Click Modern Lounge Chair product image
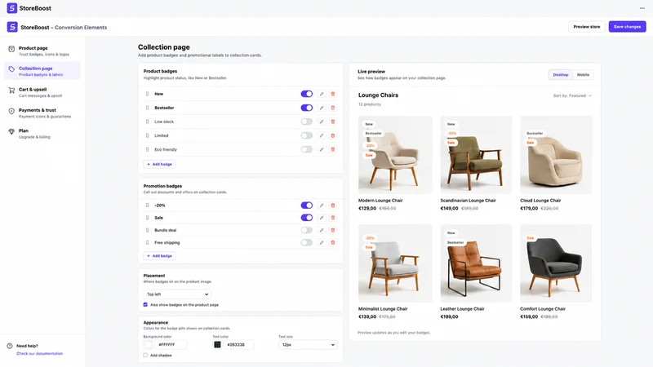Image resolution: width=653 pixels, height=367 pixels. point(395,155)
